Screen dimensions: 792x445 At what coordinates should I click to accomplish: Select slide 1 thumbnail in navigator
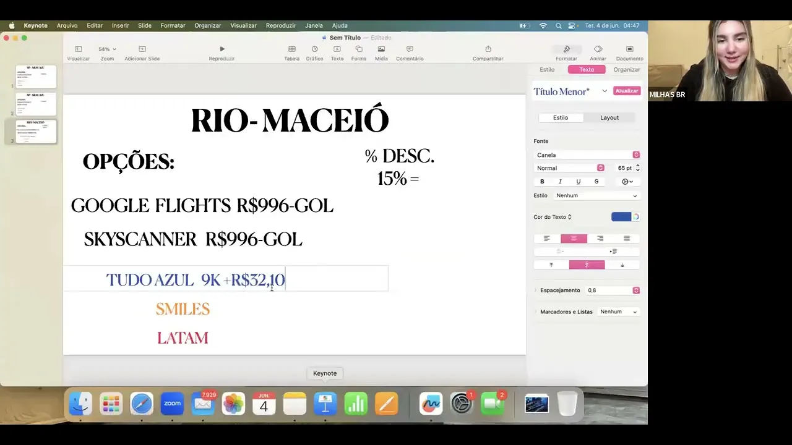[x=36, y=77]
